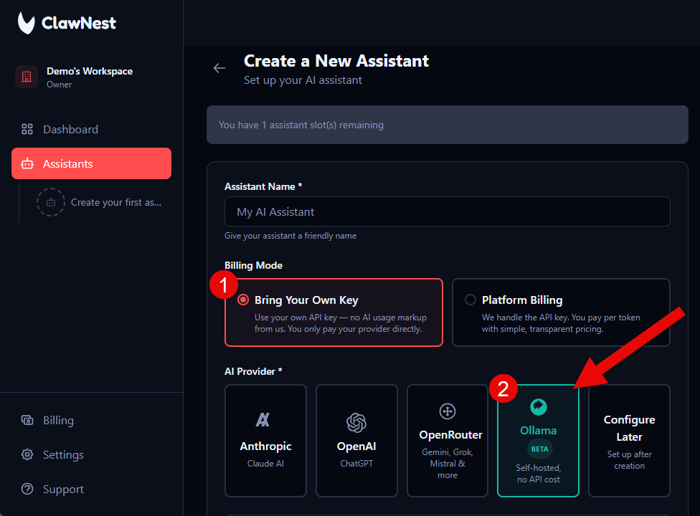This screenshot has height=516, width=700.
Task: Click the back arrow above Create a New Assistant
Action: click(x=219, y=68)
